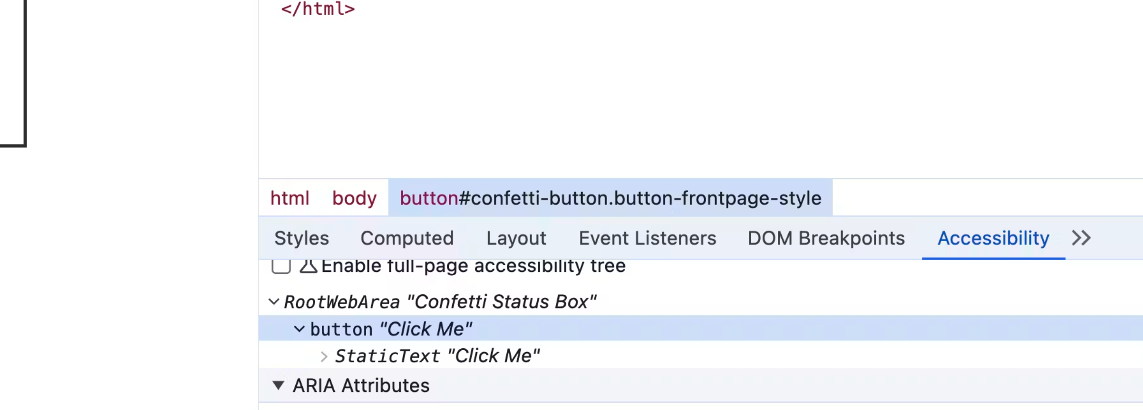The width and height of the screenshot is (1143, 410).
Task: Click the experimental flask icon
Action: point(308,266)
